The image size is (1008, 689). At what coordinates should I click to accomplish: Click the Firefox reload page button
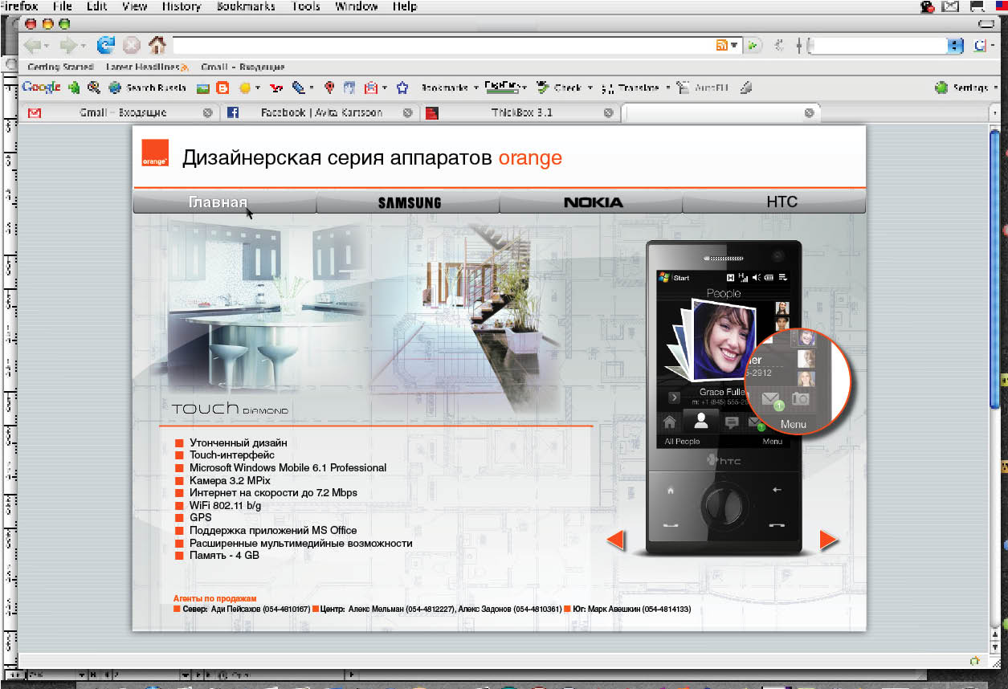tap(105, 45)
